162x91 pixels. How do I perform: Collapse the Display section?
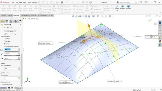pyautogui.click(x=19, y=63)
